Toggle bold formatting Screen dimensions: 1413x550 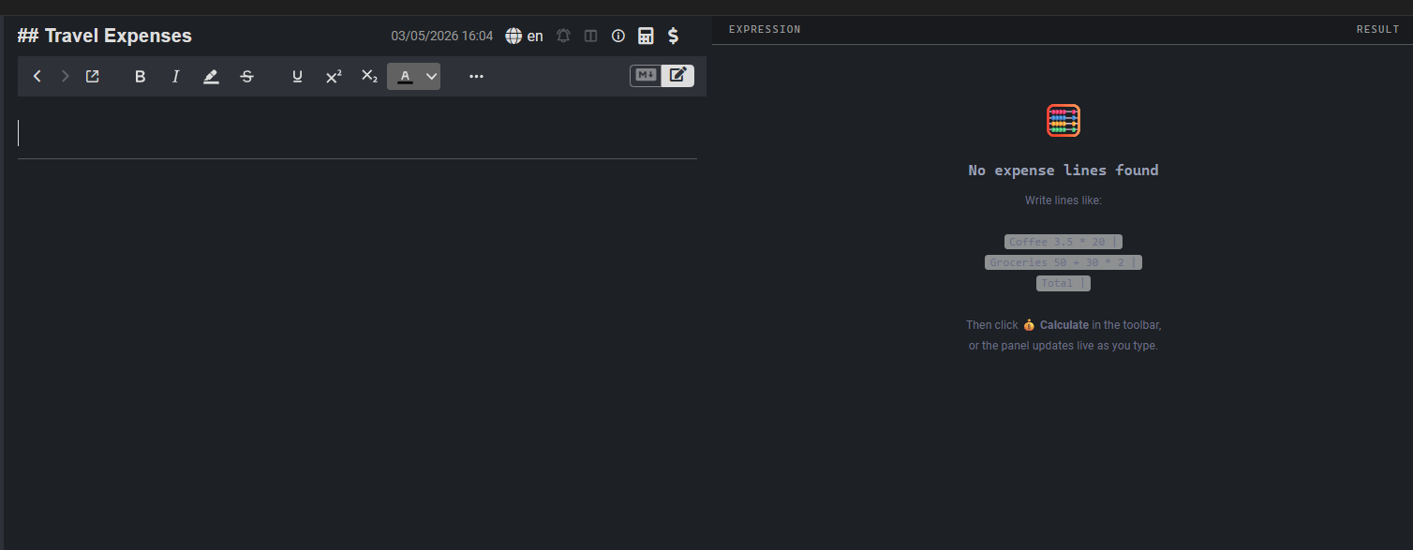click(141, 76)
